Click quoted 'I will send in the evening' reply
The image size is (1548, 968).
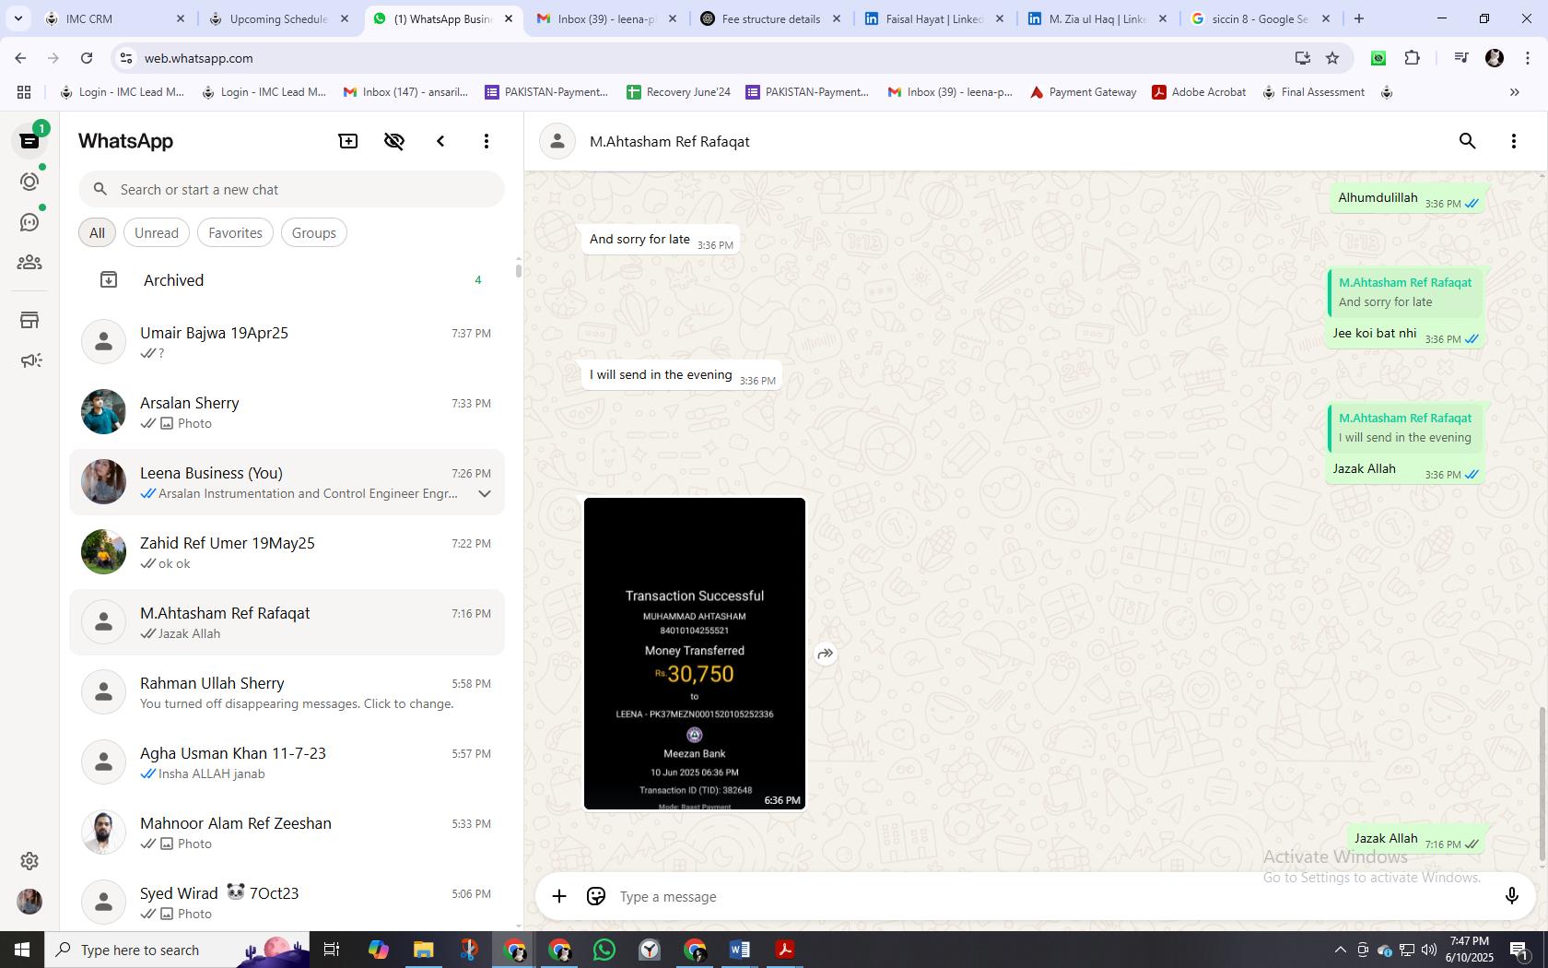1404,428
